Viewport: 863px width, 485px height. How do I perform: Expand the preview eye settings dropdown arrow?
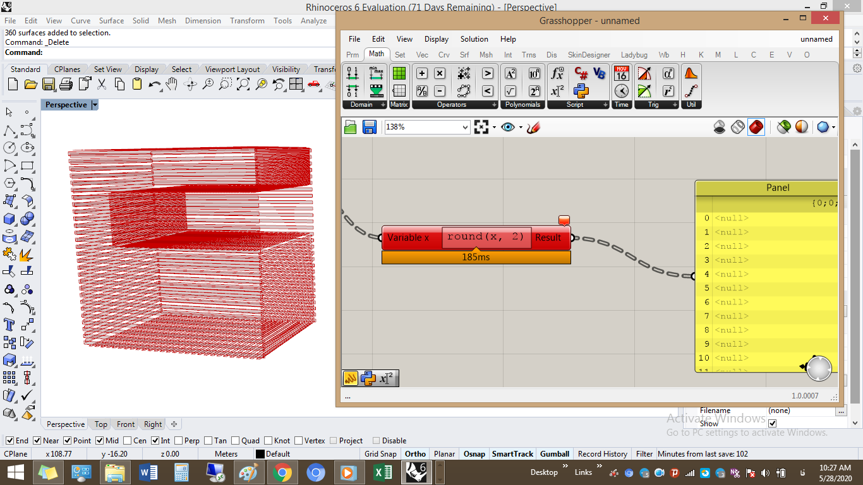coord(521,127)
